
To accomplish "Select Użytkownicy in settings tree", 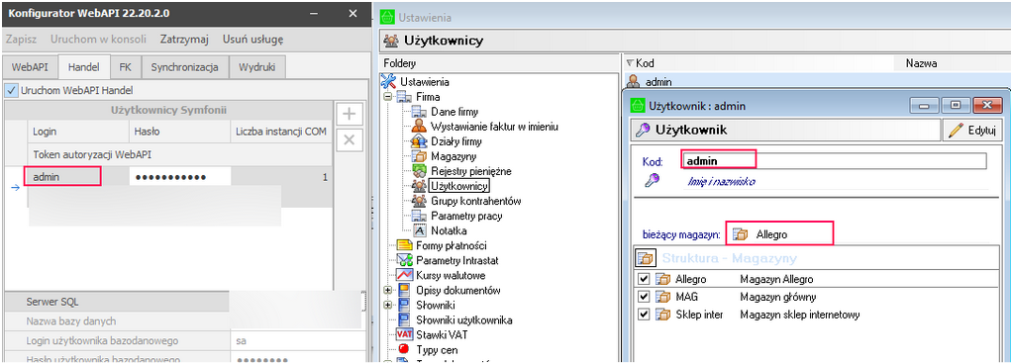I will click(x=459, y=186).
